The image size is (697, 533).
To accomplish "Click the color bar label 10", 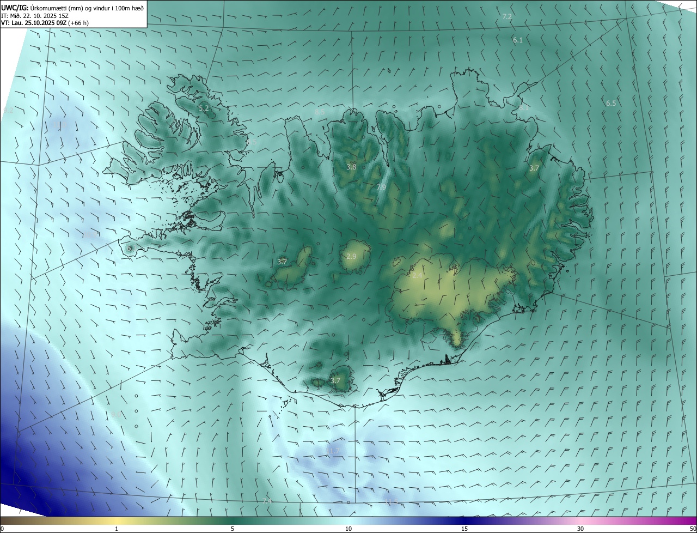I will [x=348, y=529].
